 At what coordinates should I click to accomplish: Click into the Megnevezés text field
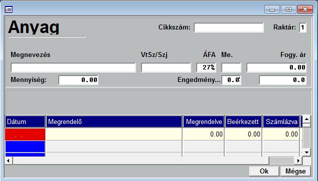point(73,67)
